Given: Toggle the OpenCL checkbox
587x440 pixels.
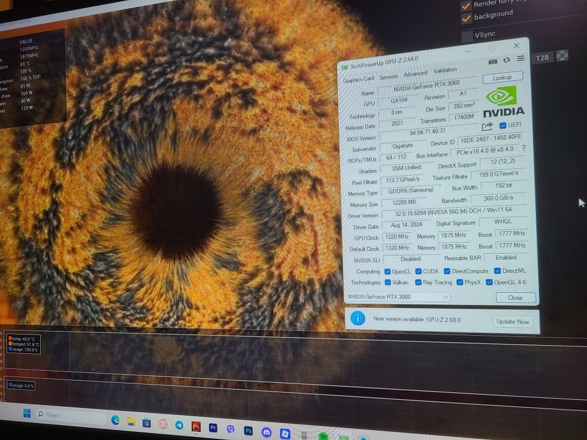Looking at the screenshot, I should pyautogui.click(x=388, y=272).
